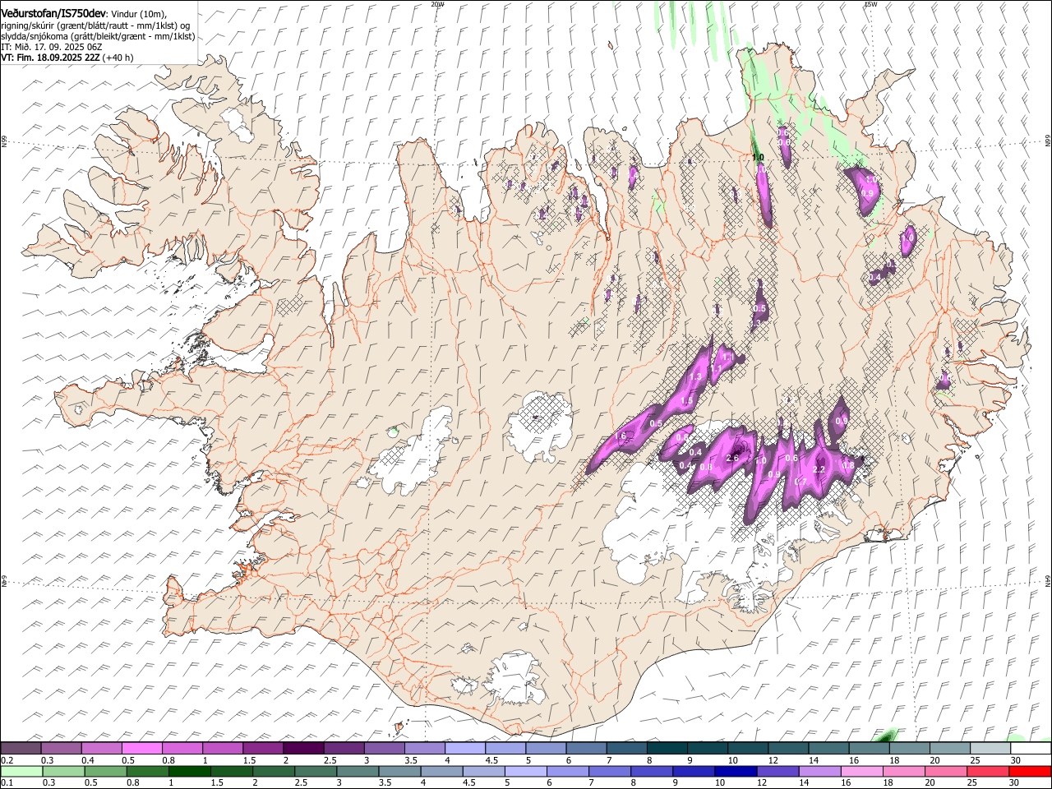Click lower legend swatch between 4.5 and 5
Viewport: 1052px width, 789px height.
[484, 771]
